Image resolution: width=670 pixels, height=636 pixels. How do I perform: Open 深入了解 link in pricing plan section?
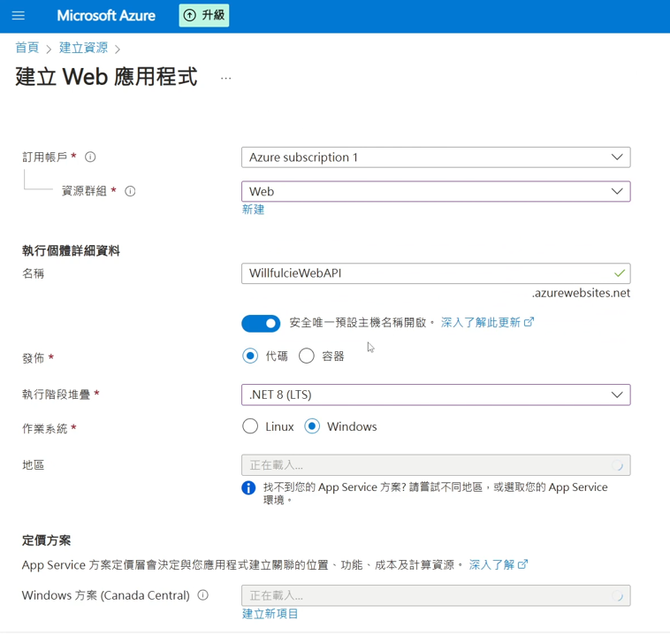499,565
